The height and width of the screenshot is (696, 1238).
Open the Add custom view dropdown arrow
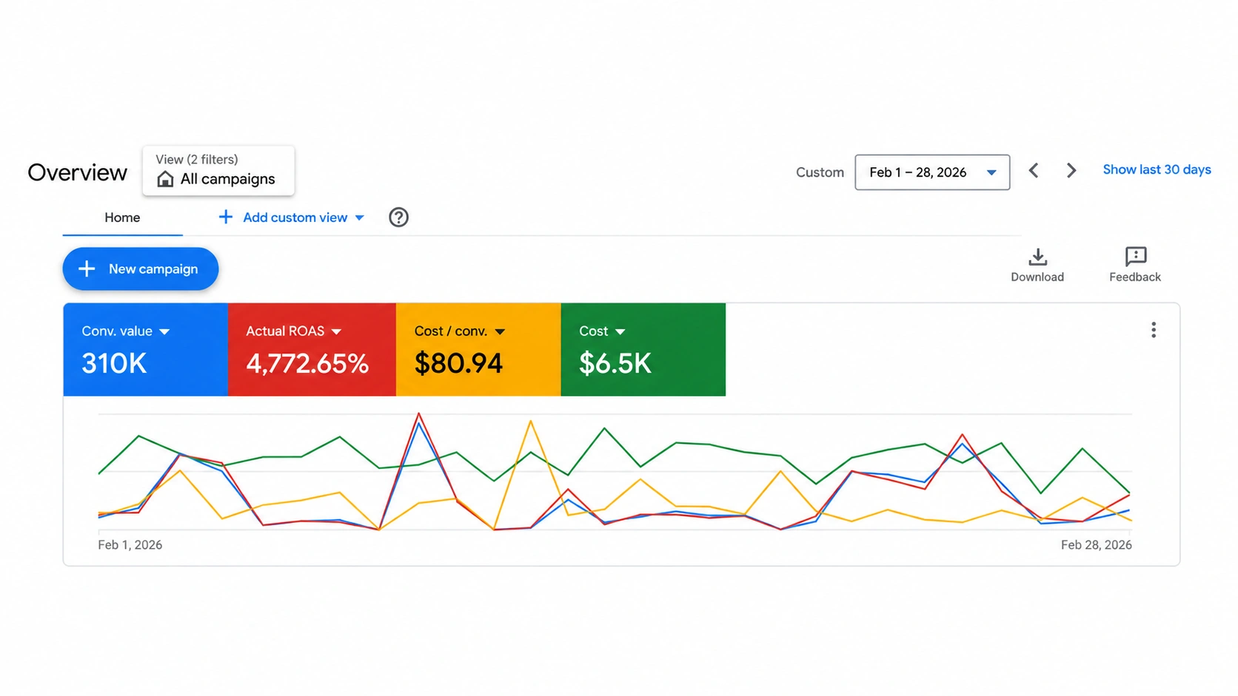point(360,217)
